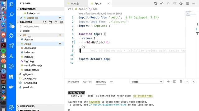Split the terminal panel
The image size is (199, 111).
175,82
